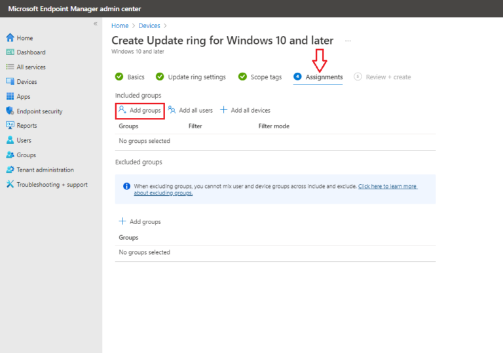Collapse the sidebar with double-chevron icon
The image size is (503, 353).
(x=95, y=24)
